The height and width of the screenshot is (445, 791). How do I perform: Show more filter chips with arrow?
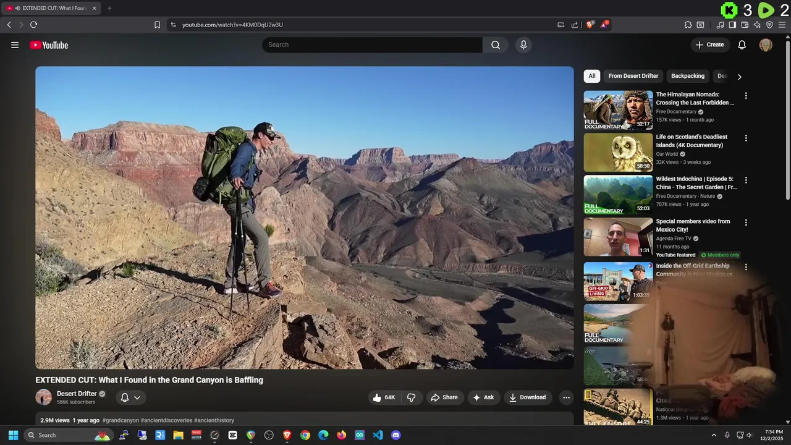pyautogui.click(x=739, y=77)
